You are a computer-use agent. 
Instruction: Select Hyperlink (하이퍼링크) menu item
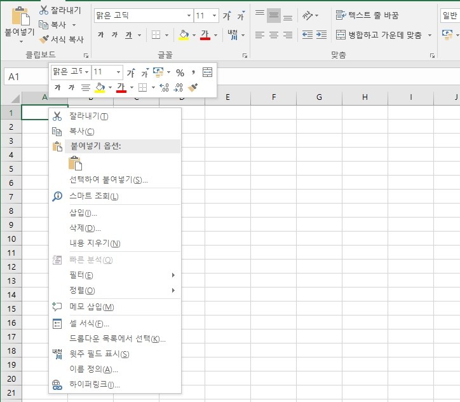pos(115,384)
